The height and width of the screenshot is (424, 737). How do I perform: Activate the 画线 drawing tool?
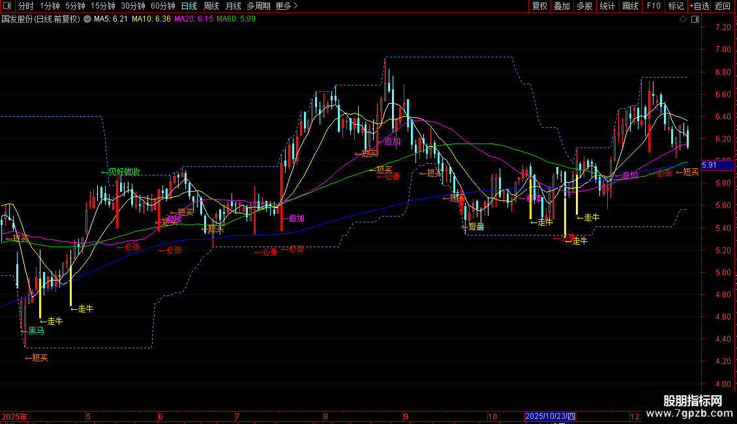[x=630, y=6]
